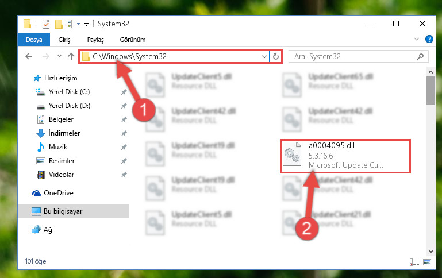
Task: Click the search magnifier icon
Action: point(420,57)
